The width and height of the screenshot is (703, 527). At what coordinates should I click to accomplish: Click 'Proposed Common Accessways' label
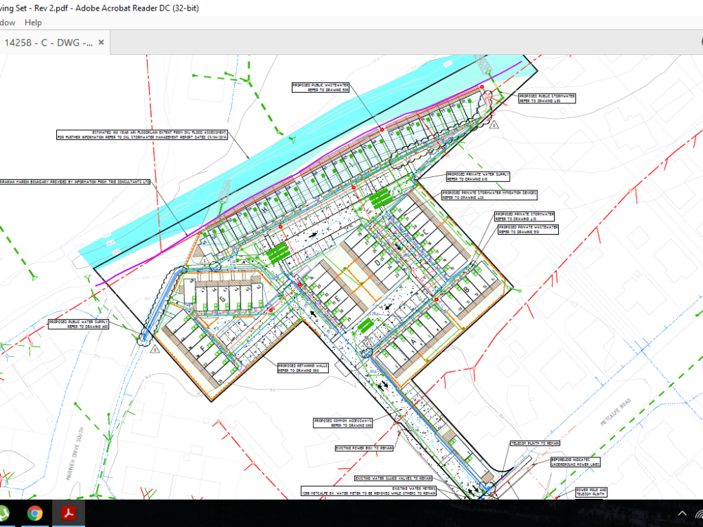tap(343, 423)
